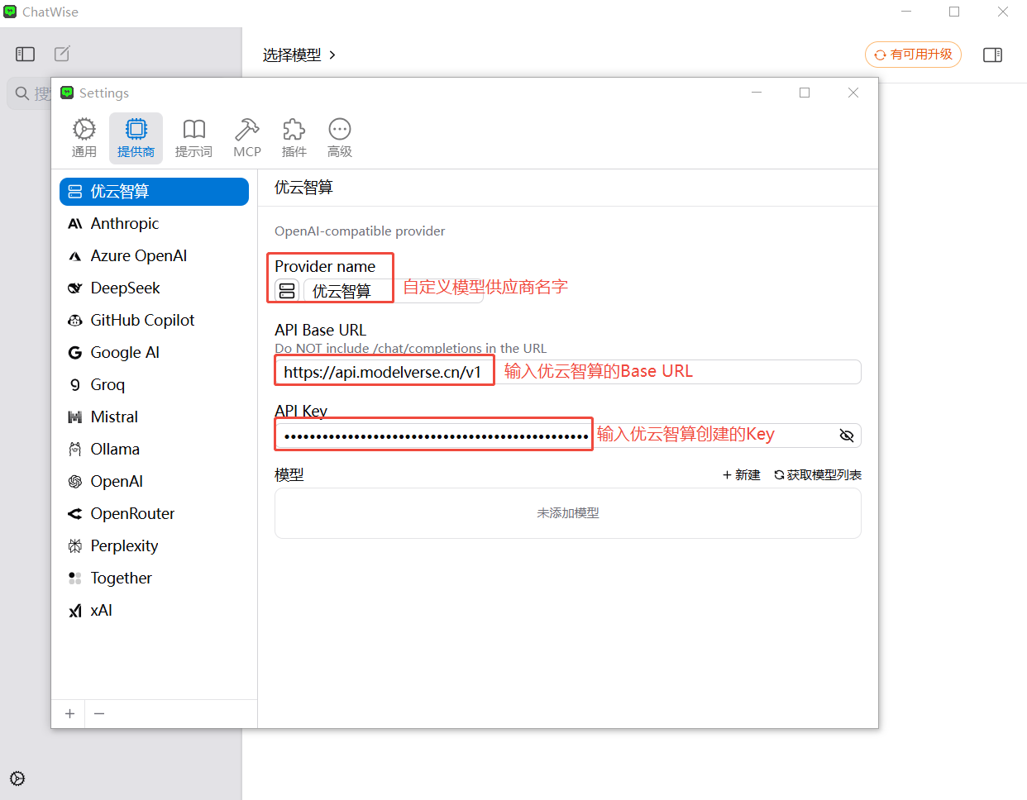
Task: Click the 有可用升级 update button
Action: [x=913, y=55]
